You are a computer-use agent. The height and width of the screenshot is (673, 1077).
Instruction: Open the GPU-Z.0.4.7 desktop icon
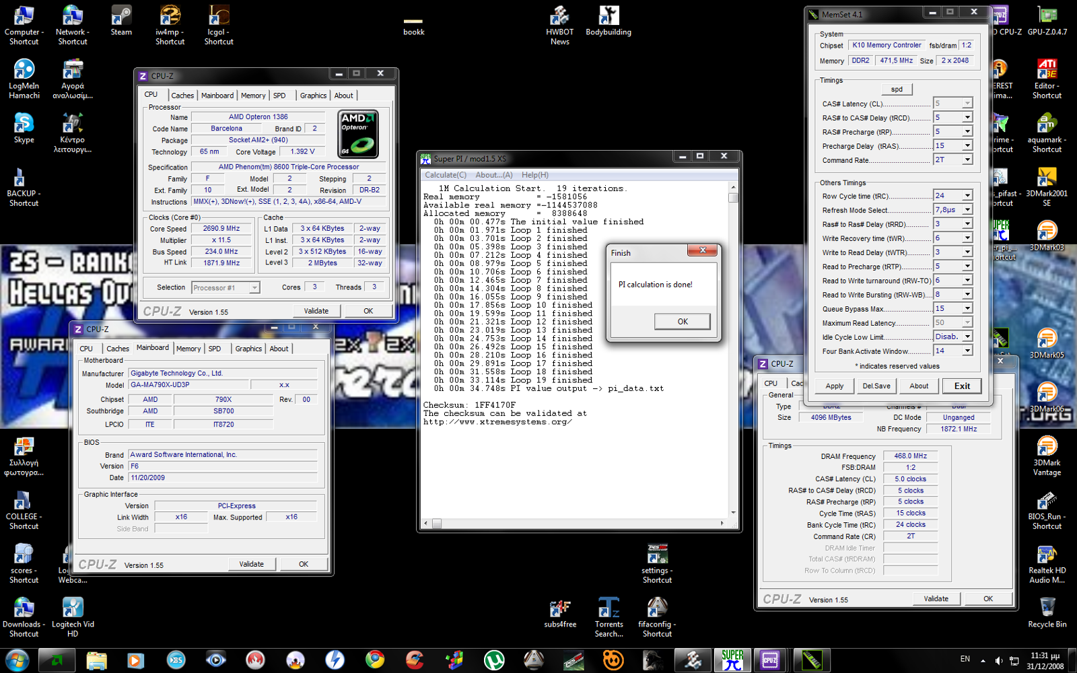pos(1047,20)
